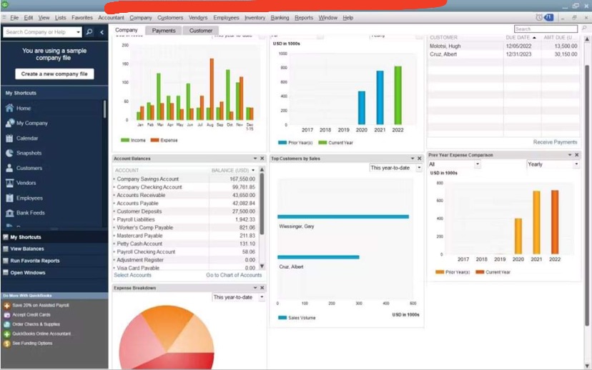Click the Receive Payments link

click(555, 142)
